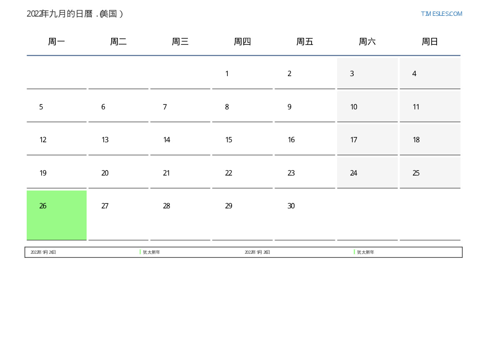
Task: Click the first green legend color marker
Action: (x=140, y=252)
